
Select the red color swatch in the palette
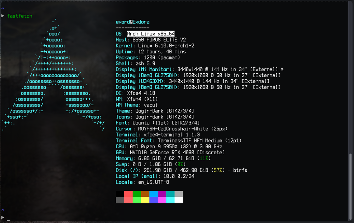[x=129, y=194]
